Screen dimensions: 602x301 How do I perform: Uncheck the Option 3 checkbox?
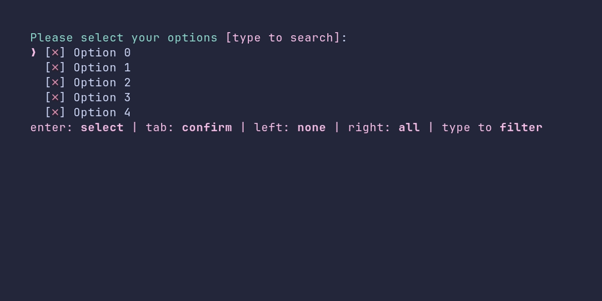coord(55,98)
